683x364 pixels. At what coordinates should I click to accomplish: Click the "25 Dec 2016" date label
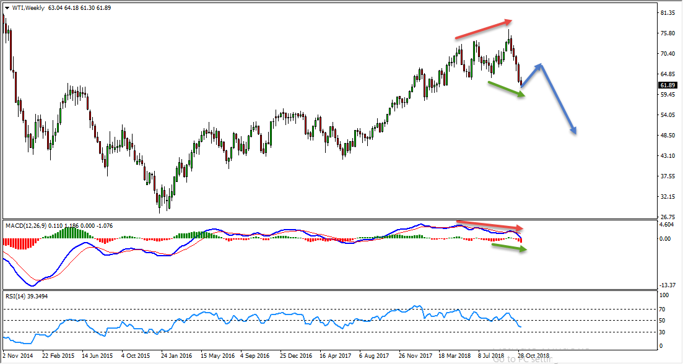pyautogui.click(x=296, y=356)
